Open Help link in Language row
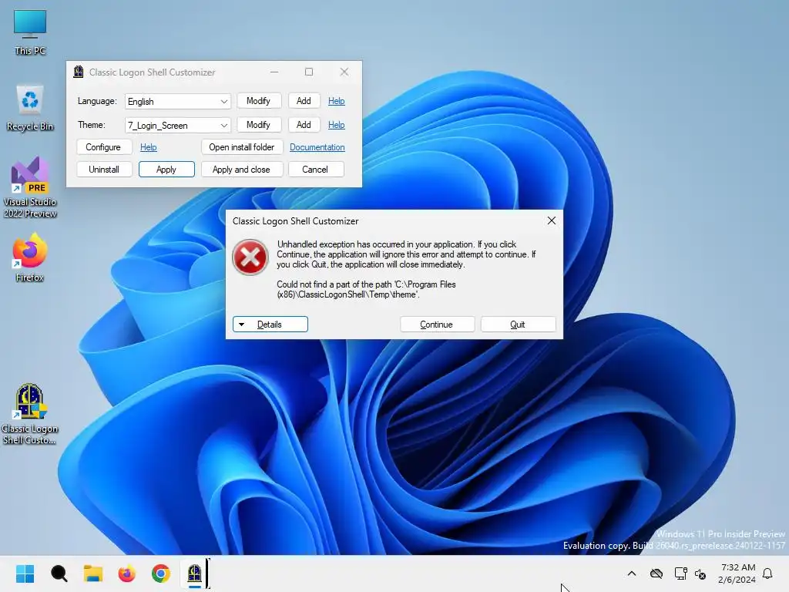Image resolution: width=789 pixels, height=592 pixels. (x=336, y=101)
